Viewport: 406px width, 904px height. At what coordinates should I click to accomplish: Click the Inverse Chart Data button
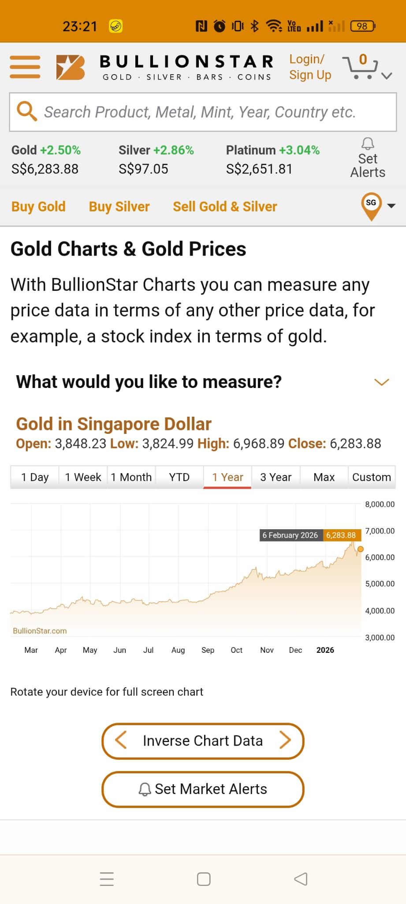[x=203, y=741]
